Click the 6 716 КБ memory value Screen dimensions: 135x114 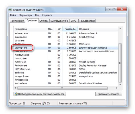(71, 37)
